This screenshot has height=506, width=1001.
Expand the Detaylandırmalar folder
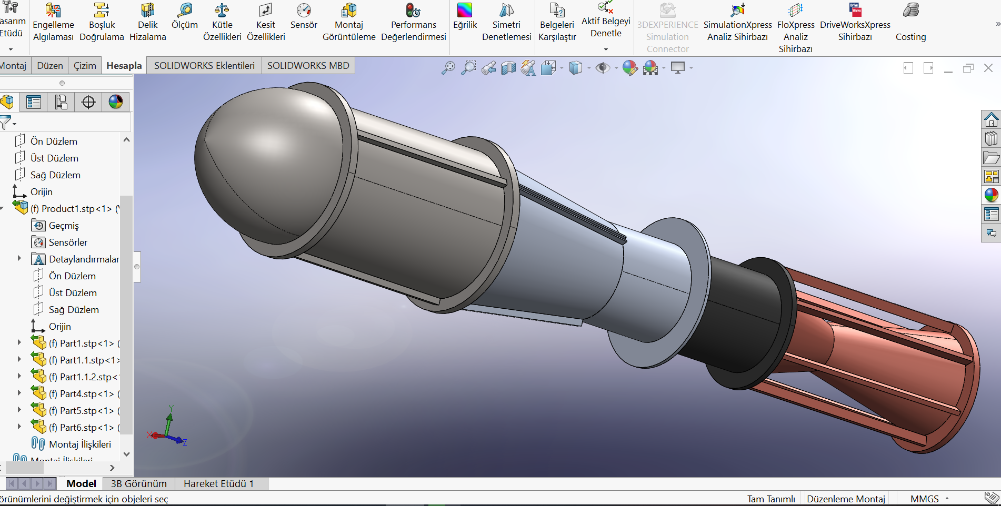19,259
